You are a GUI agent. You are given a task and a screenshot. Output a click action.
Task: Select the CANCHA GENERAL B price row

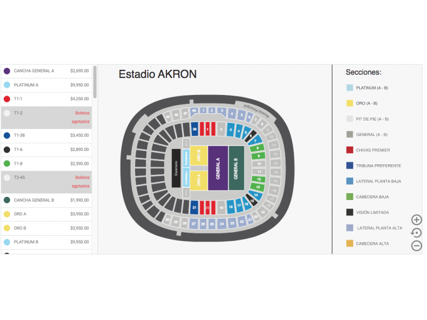46,201
